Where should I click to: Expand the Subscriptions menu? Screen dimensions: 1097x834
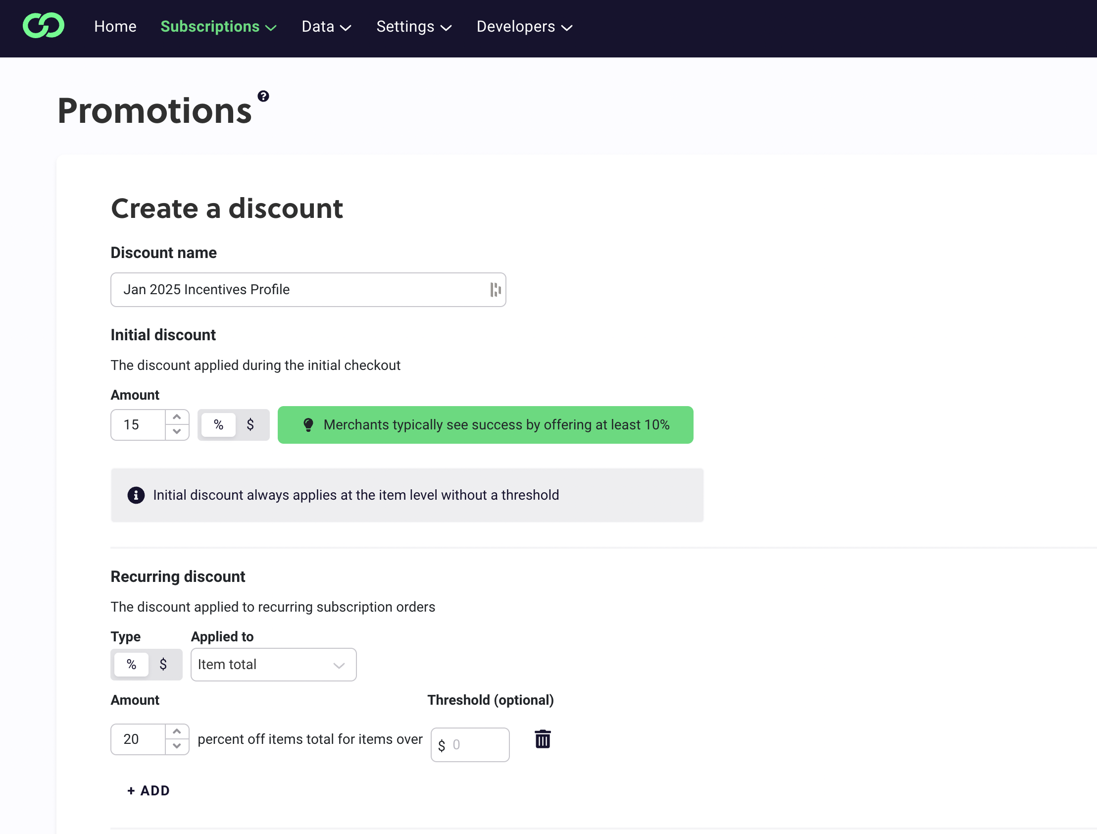[x=218, y=27]
